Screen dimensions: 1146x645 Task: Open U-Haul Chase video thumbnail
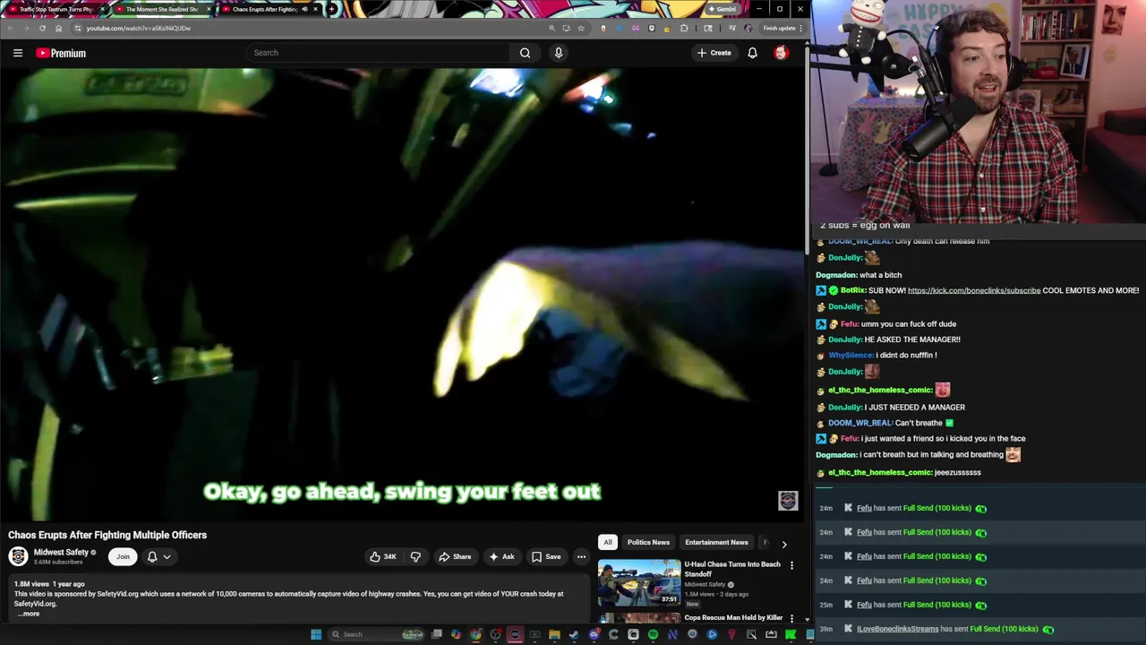pyautogui.click(x=639, y=583)
